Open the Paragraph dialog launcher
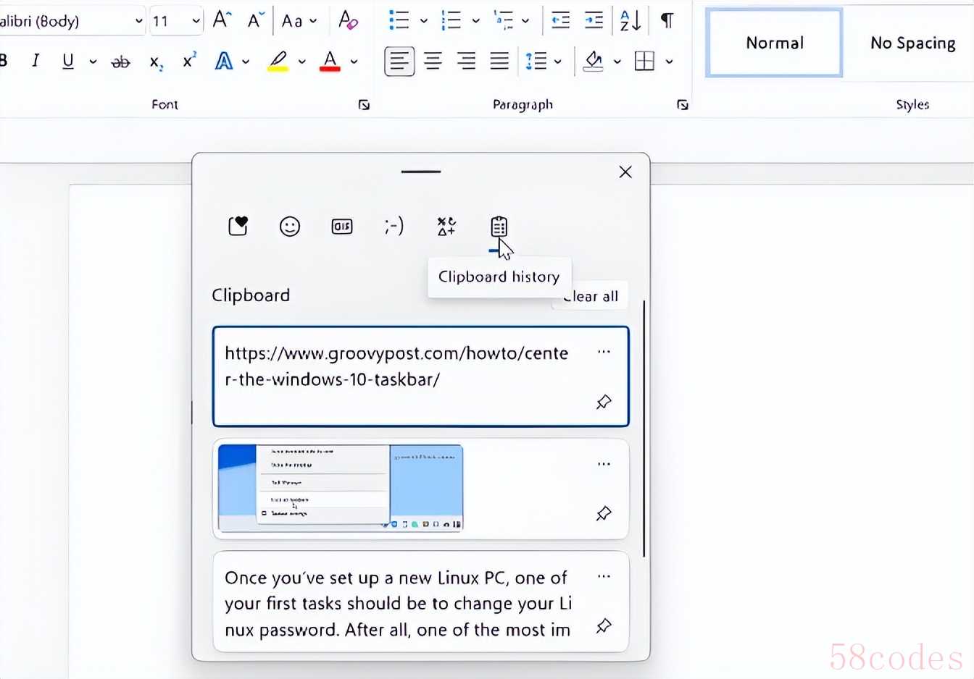The width and height of the screenshot is (974, 679). click(x=682, y=105)
